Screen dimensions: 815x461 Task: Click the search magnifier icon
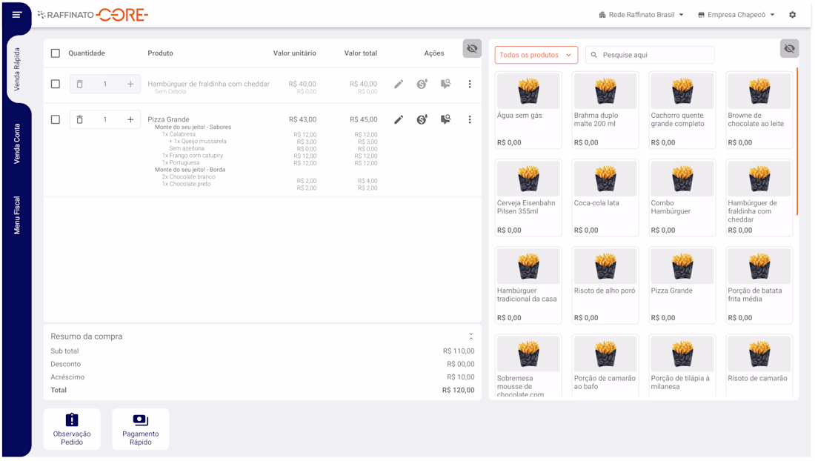(x=594, y=55)
